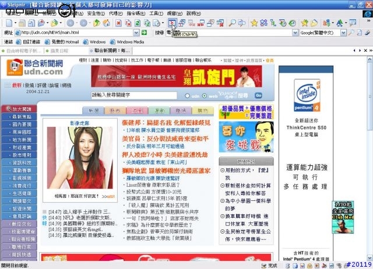Image resolution: width=373 pixels, height=269 pixels.
Task: Click the blue multiple-stars favorites group icon
Action: pyautogui.click(x=263, y=23)
